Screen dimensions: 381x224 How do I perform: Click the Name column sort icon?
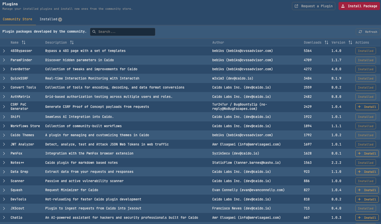tap(24, 42)
